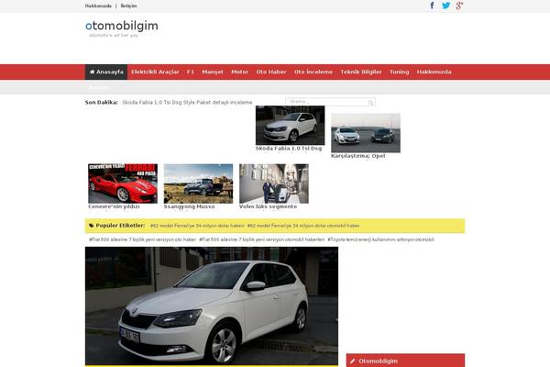Open the Oto İnceleme menu item
Image resolution: width=550 pixels, height=367 pixels.
coord(313,72)
